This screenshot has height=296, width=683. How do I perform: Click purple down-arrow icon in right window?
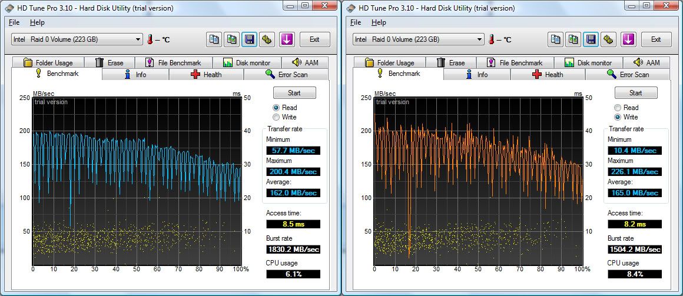(628, 39)
